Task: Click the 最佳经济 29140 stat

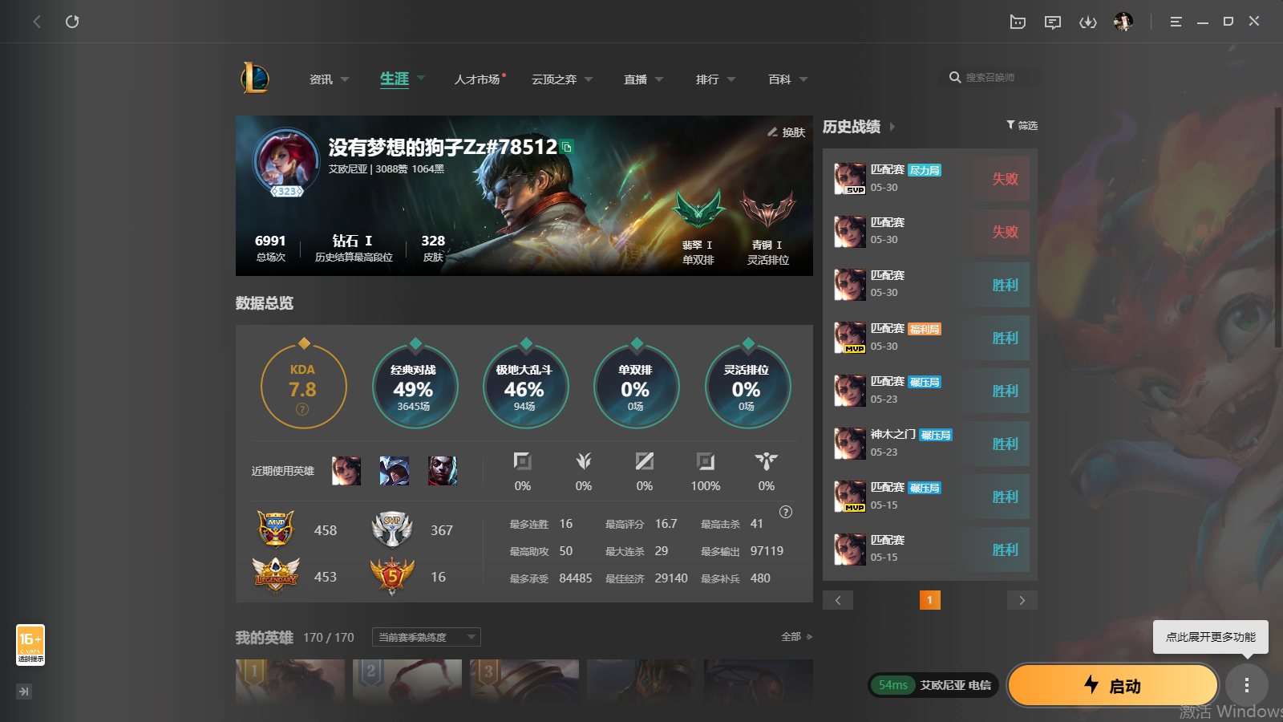Action: click(x=646, y=578)
